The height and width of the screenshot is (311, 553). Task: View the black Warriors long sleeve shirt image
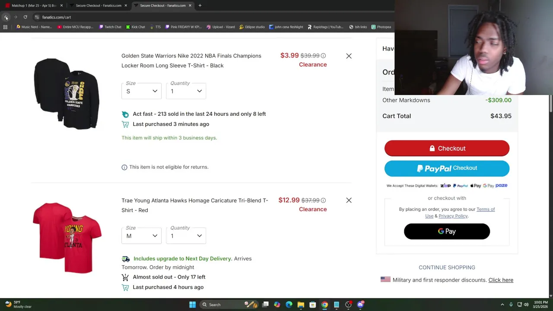[x=67, y=94]
